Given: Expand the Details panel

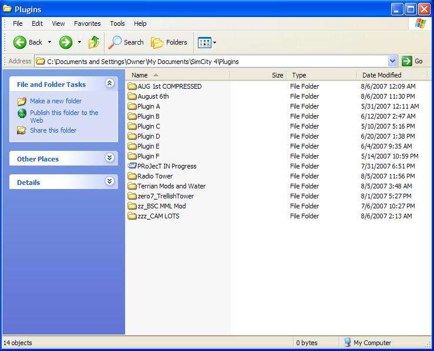Looking at the screenshot, I should coord(109,182).
